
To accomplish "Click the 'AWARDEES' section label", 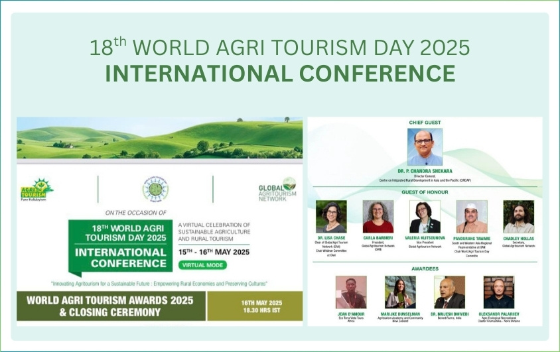I will coord(425,269).
